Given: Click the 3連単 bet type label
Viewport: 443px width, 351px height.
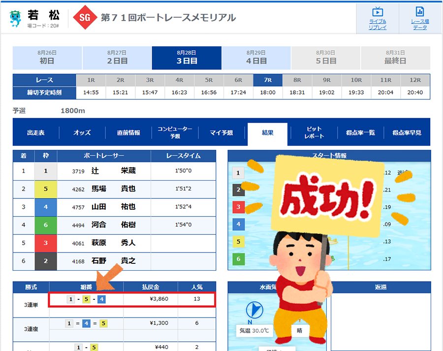Looking at the screenshot, I should pos(31,305).
